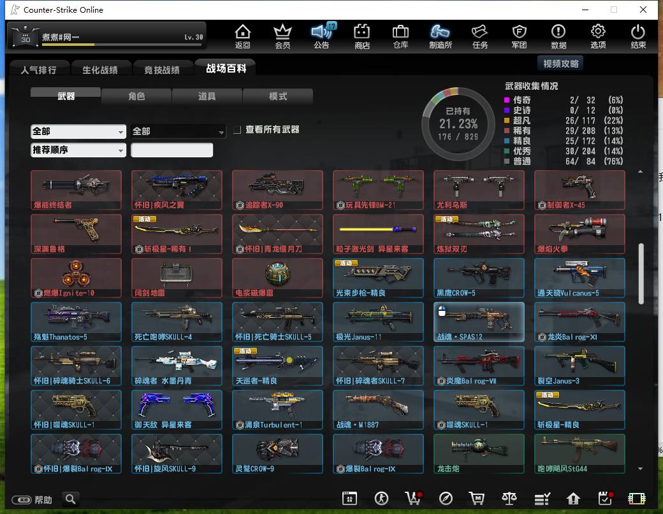The image size is (663, 514).
Task: Open the 会员 crown icon
Action: [x=282, y=36]
